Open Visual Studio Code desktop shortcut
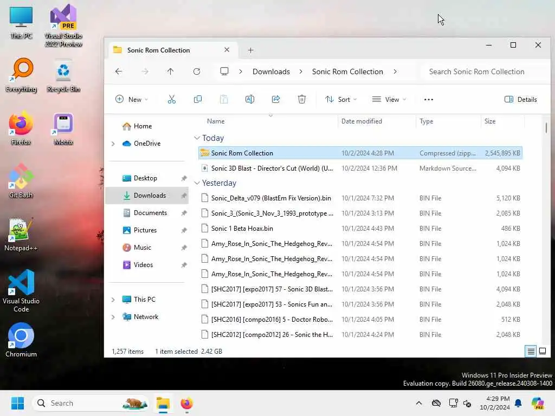555x416 pixels. tap(21, 291)
